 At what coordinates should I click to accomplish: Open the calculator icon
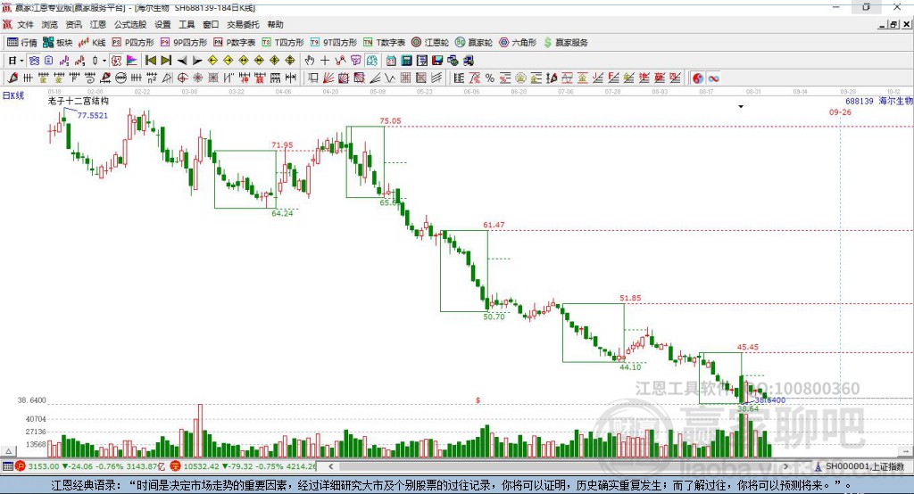coord(406,61)
